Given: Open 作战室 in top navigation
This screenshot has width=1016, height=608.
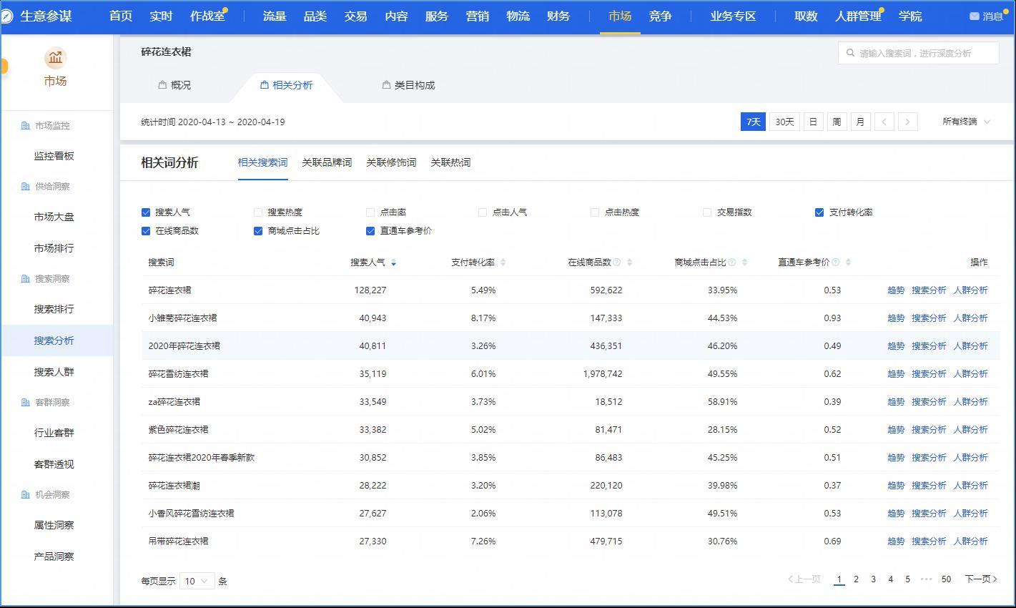Looking at the screenshot, I should pyautogui.click(x=207, y=16).
